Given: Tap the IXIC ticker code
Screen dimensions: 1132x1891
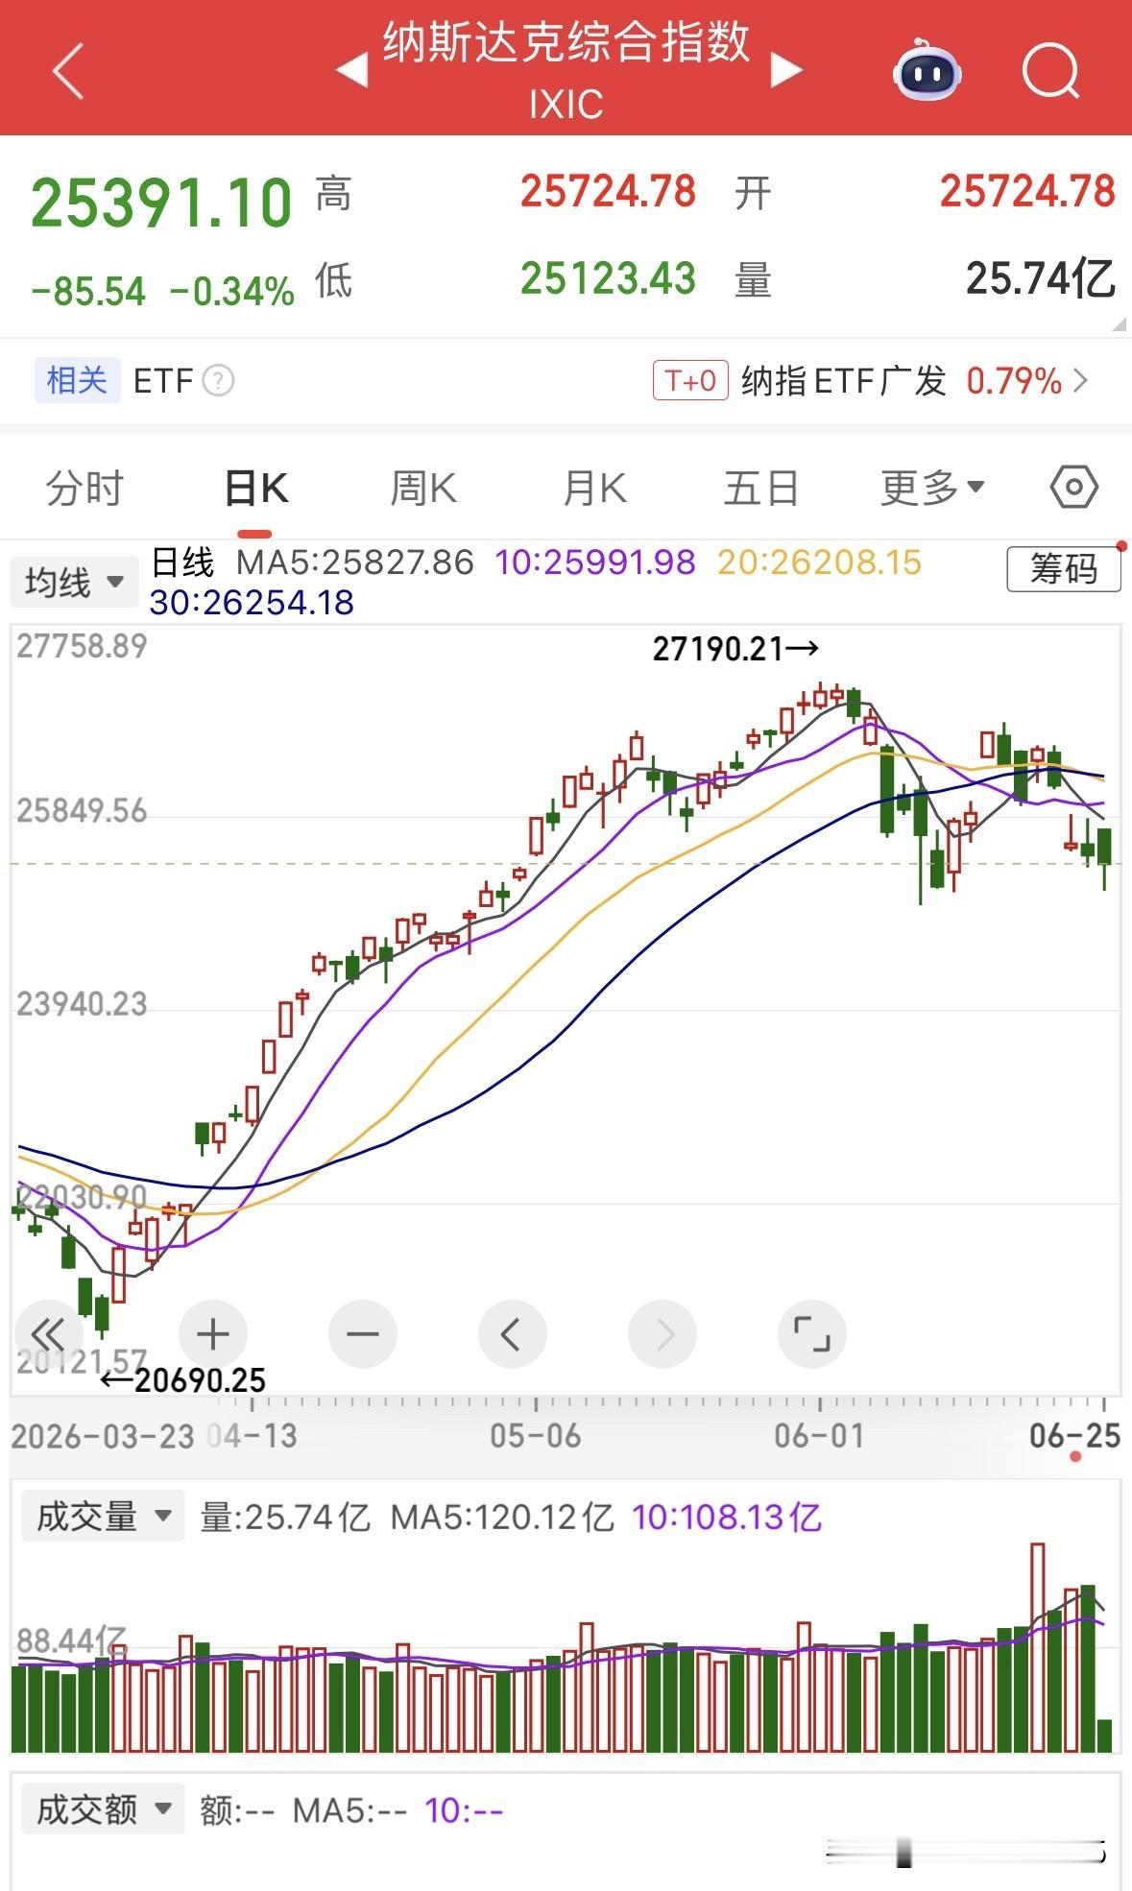Looking at the screenshot, I should 566,105.
